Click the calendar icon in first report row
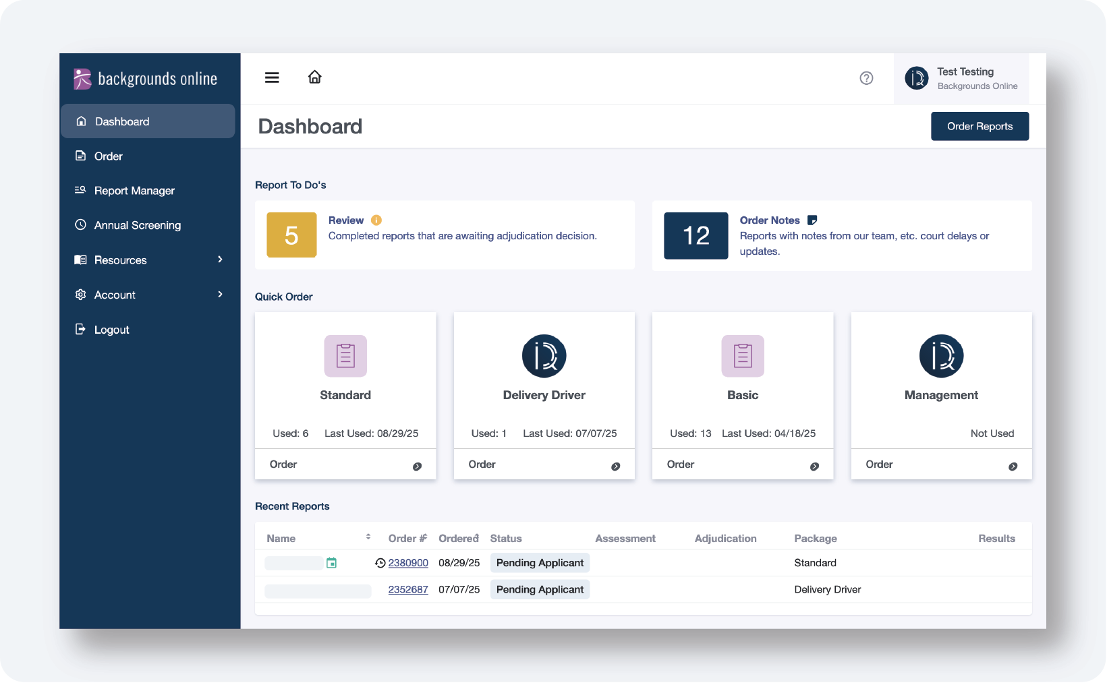The height and width of the screenshot is (691, 1107). coord(331,563)
